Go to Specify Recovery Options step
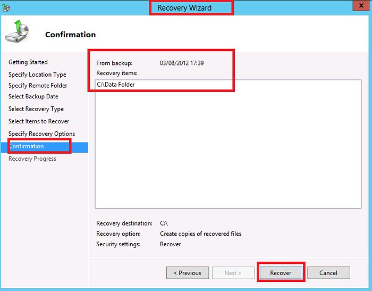Screen dimensions: 372x291 pos(41,134)
